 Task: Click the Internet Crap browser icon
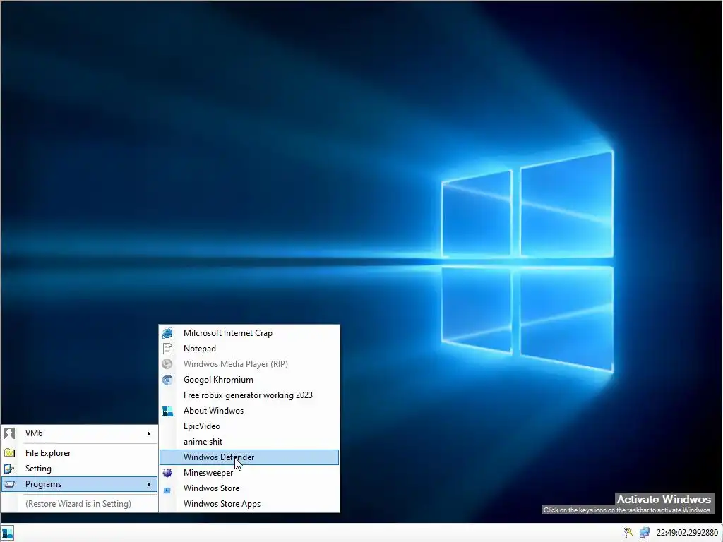[x=167, y=333]
